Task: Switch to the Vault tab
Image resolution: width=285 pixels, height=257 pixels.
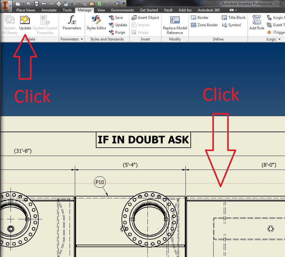Action: pyautogui.click(x=168, y=10)
